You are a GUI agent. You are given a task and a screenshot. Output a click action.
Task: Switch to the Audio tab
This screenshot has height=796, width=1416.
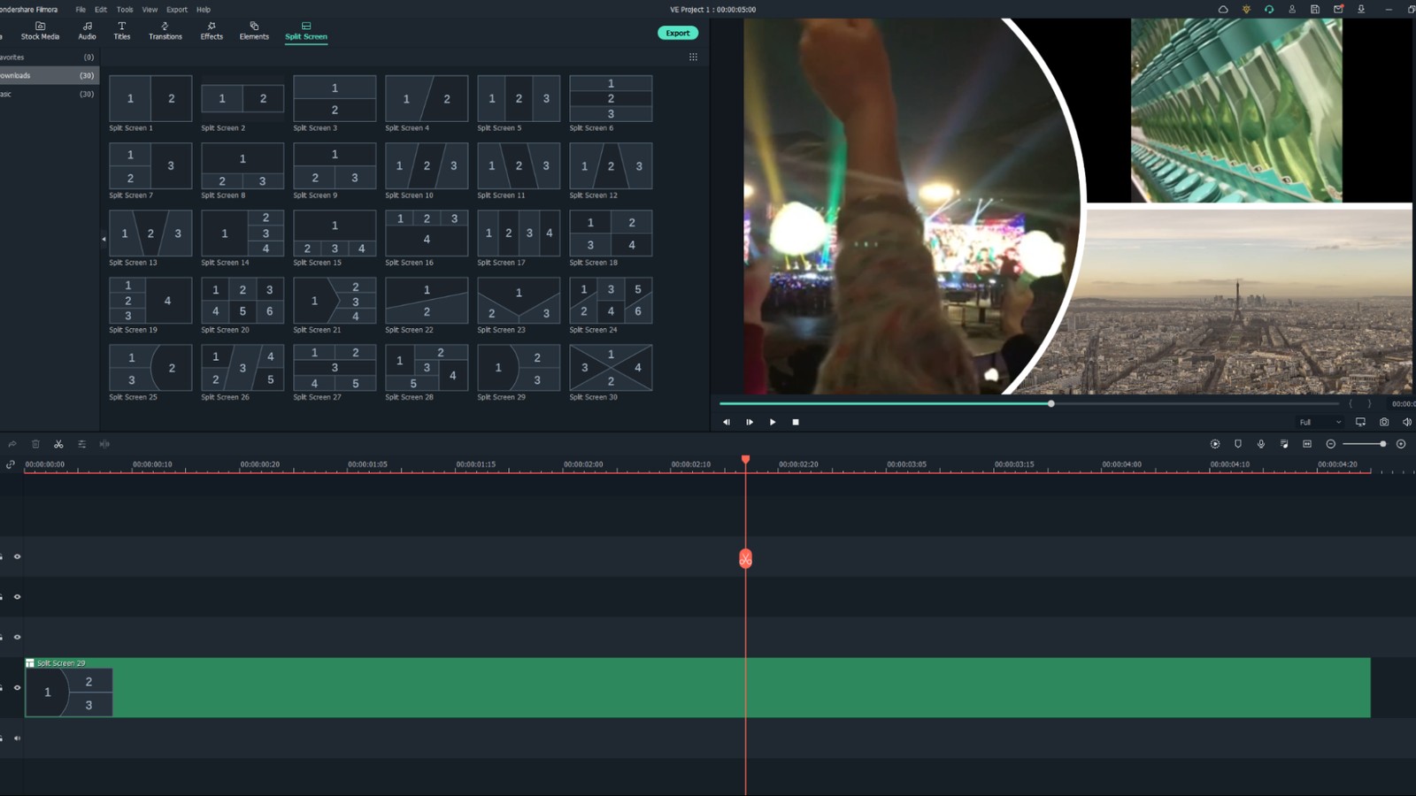[87, 31]
